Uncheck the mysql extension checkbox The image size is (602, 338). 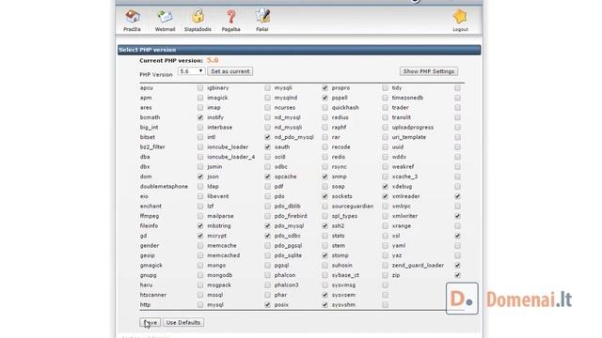coord(267,304)
